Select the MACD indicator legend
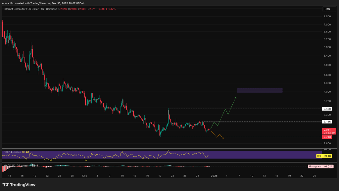Viewport: 339px width, 191px height. (15, 165)
